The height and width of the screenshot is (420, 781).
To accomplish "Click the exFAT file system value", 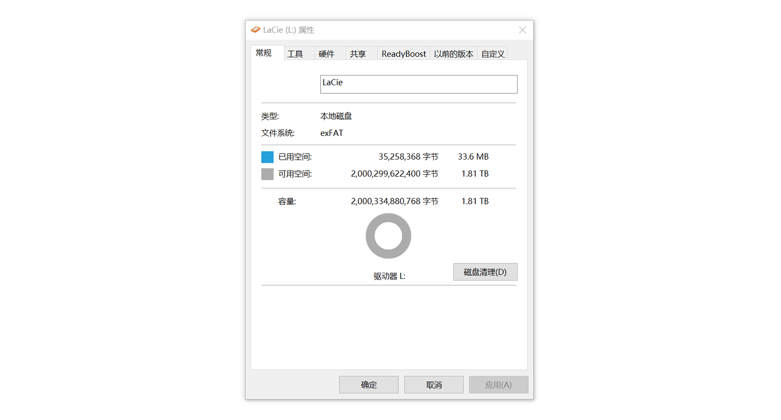I will pos(332,133).
